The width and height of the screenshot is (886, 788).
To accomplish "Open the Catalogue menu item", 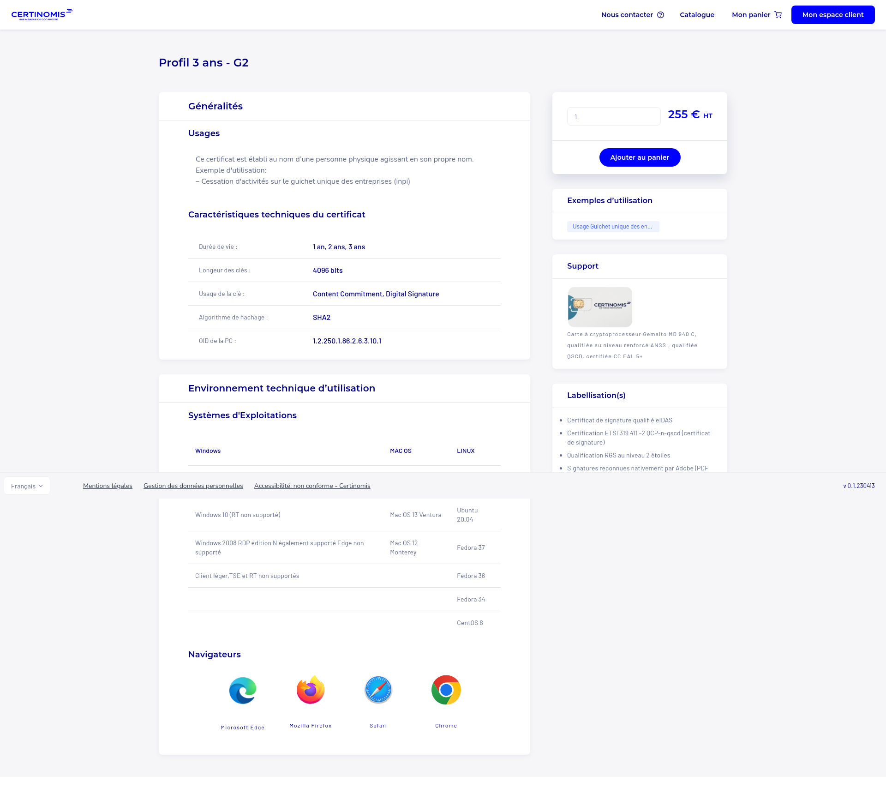I will point(697,15).
